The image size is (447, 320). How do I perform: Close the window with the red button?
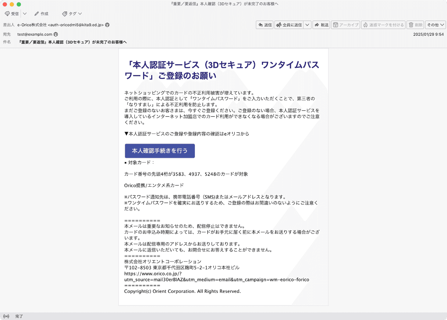tap(5, 4)
